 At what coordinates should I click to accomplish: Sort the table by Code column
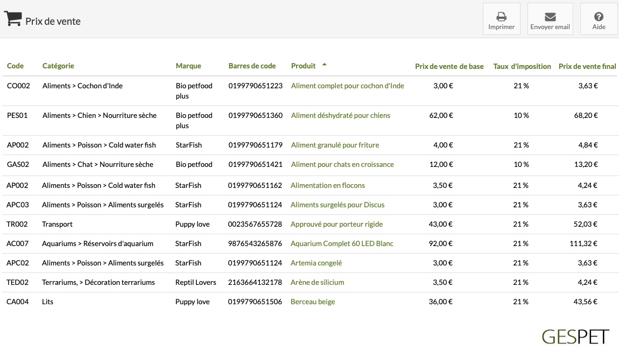tap(16, 66)
